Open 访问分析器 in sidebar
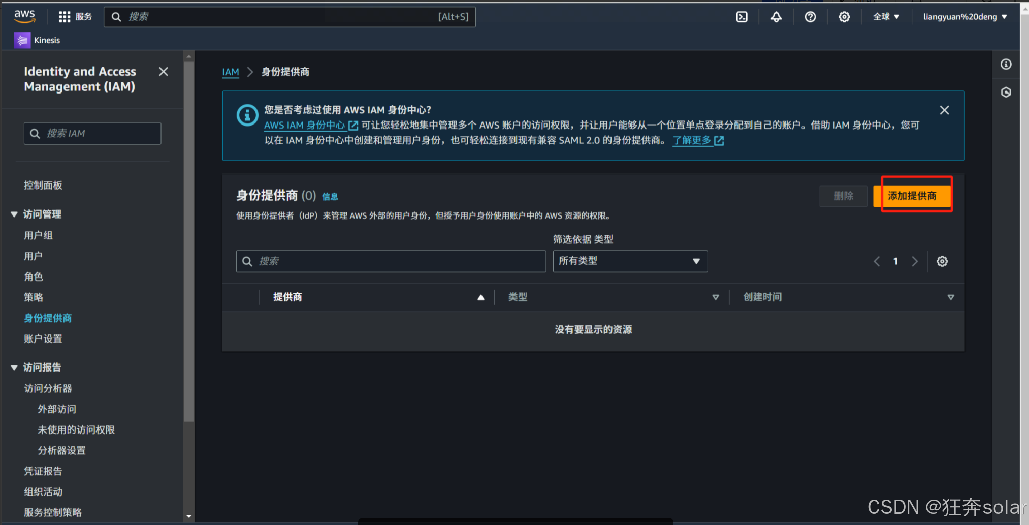The width and height of the screenshot is (1029, 525). click(48, 388)
